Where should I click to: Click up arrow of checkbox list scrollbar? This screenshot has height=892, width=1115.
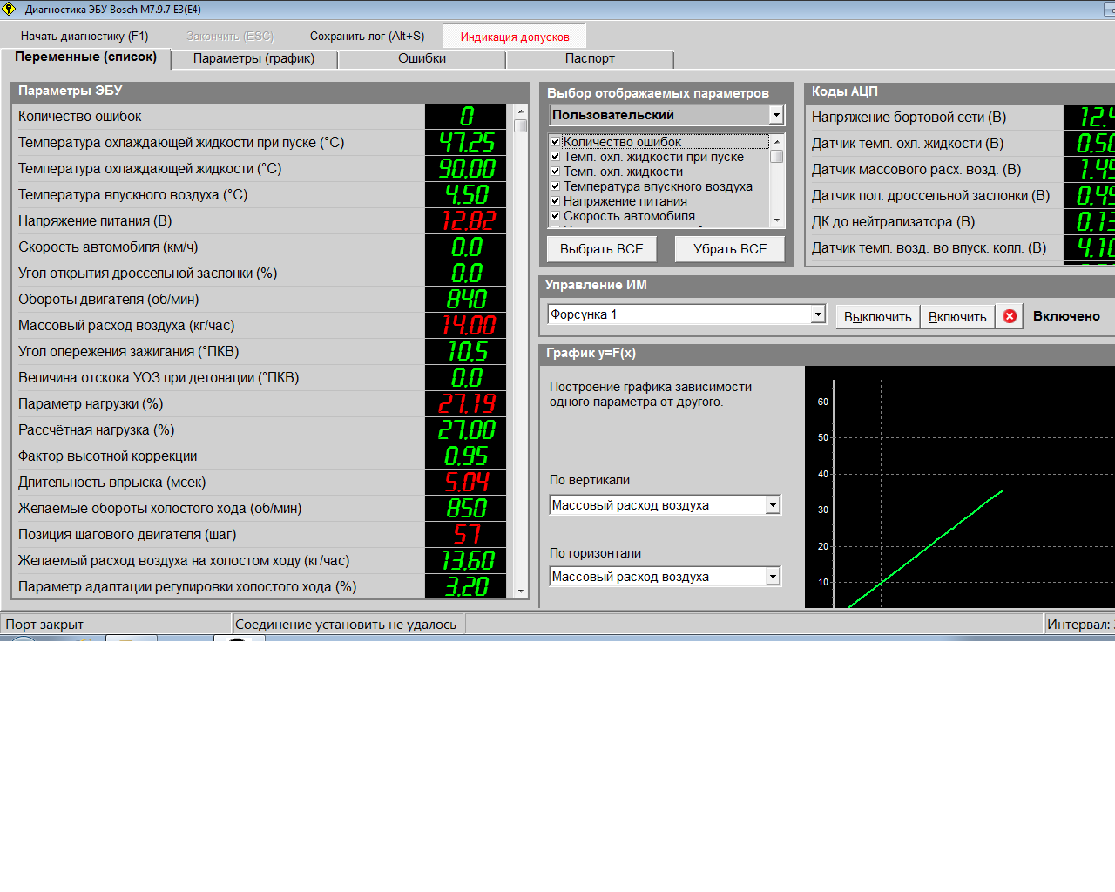point(777,141)
